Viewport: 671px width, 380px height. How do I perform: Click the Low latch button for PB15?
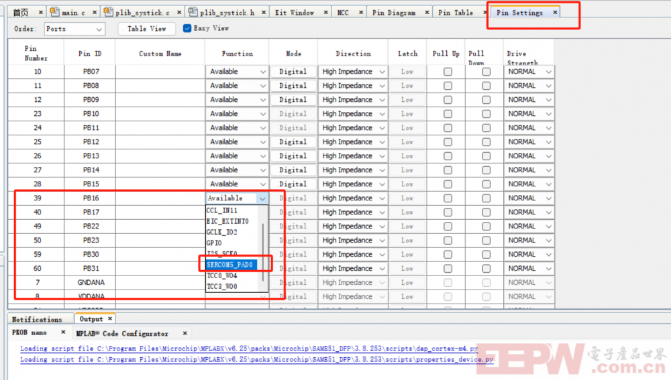(407, 184)
